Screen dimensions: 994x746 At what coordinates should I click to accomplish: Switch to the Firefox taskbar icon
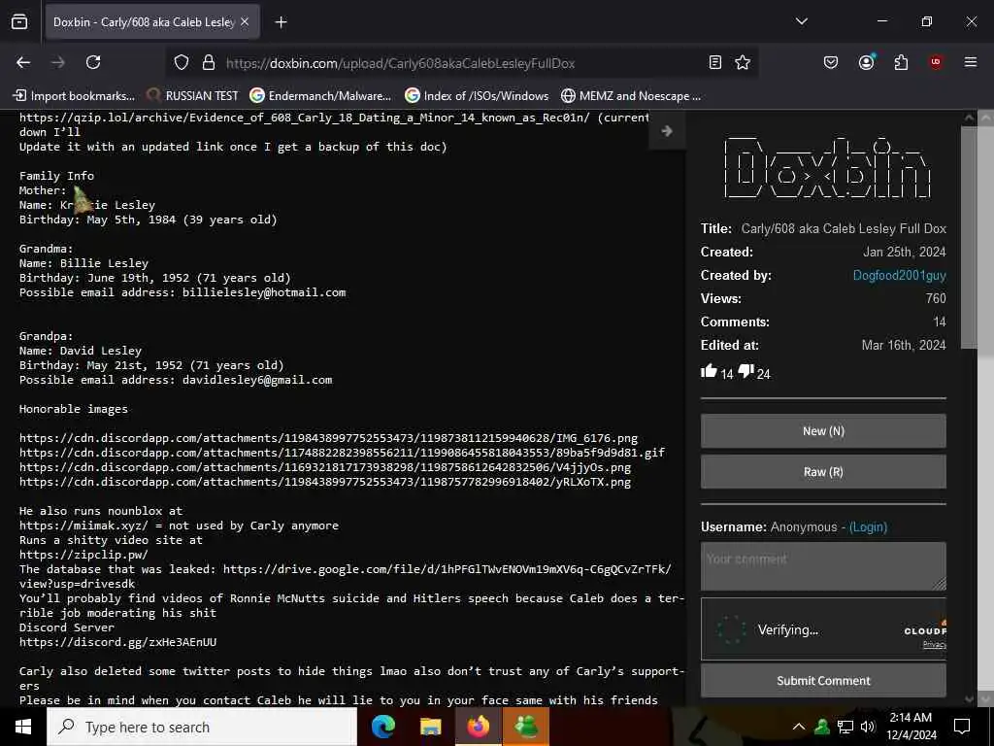(478, 727)
